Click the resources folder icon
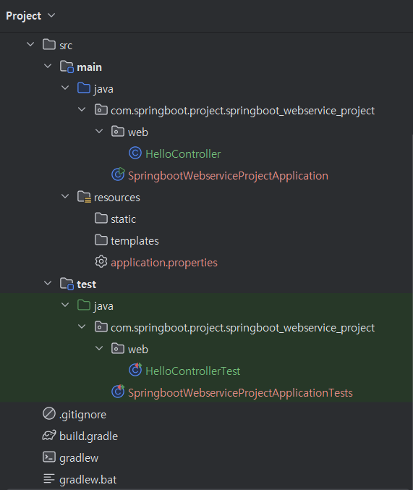The width and height of the screenshot is (413, 490). tap(84, 197)
